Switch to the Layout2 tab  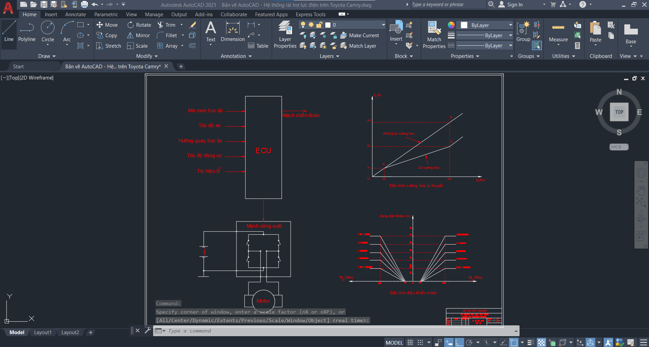(x=70, y=332)
